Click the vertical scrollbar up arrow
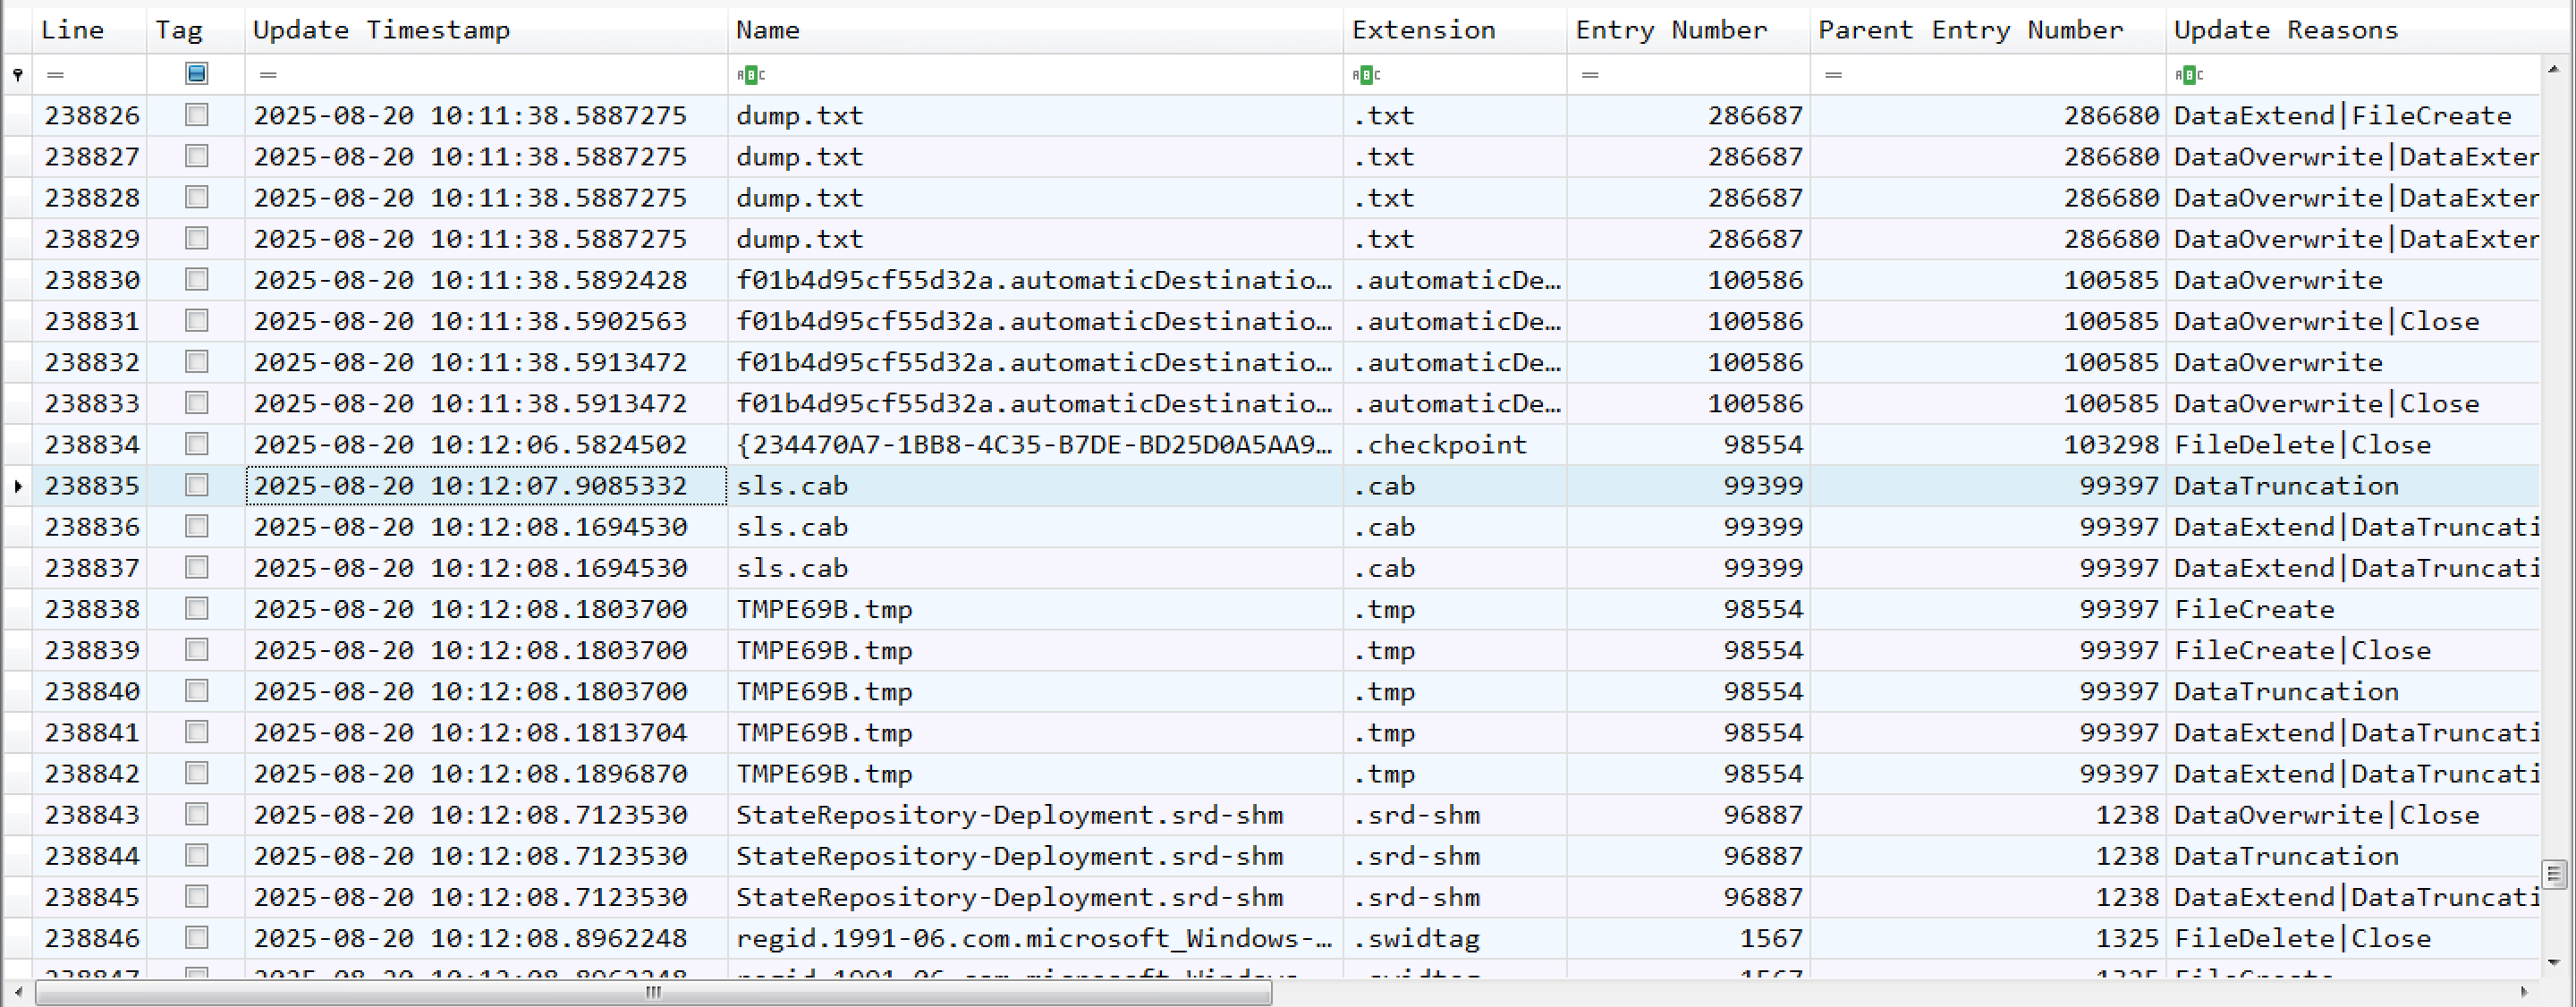This screenshot has height=1007, width=2576. 2554,69
